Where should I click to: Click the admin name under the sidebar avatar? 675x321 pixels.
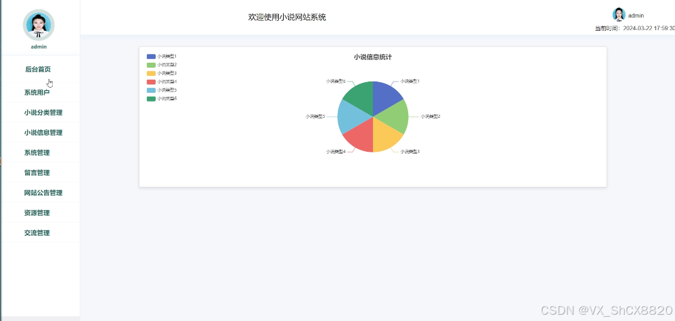39,46
